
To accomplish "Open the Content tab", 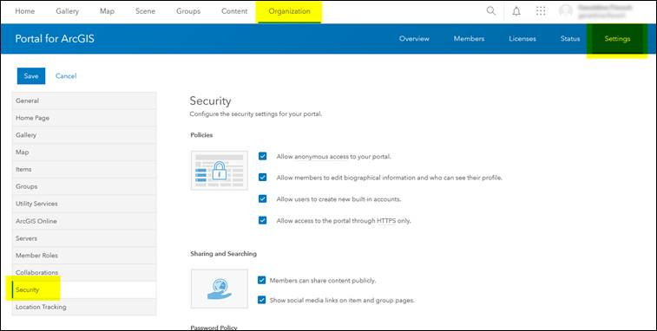I will tap(234, 11).
